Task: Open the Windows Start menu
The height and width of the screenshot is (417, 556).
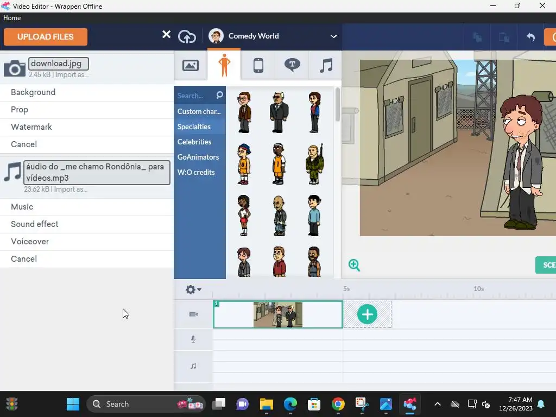Action: point(73,404)
